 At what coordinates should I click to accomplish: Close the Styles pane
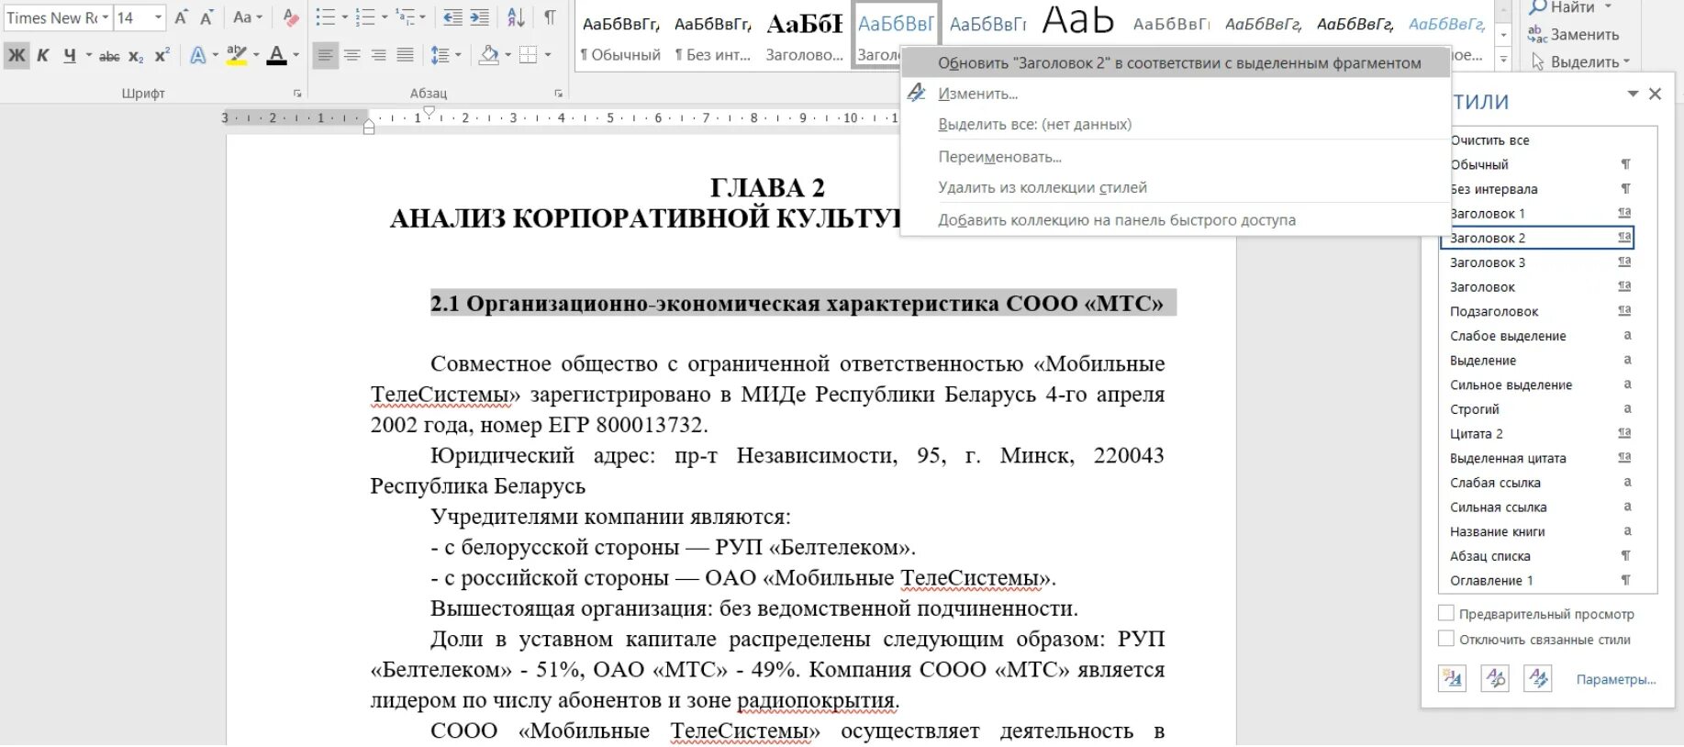(1656, 94)
